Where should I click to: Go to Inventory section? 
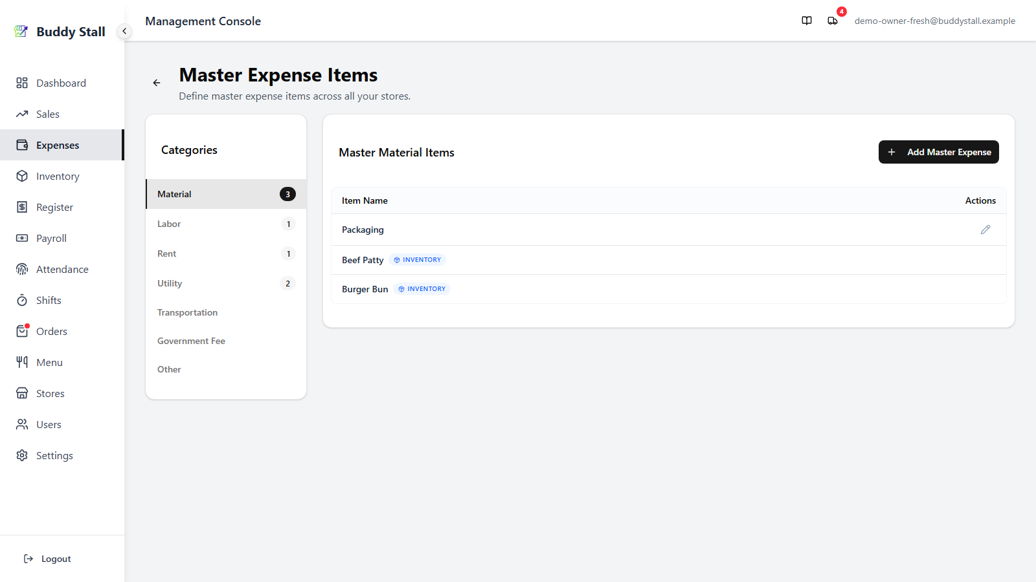coord(58,177)
